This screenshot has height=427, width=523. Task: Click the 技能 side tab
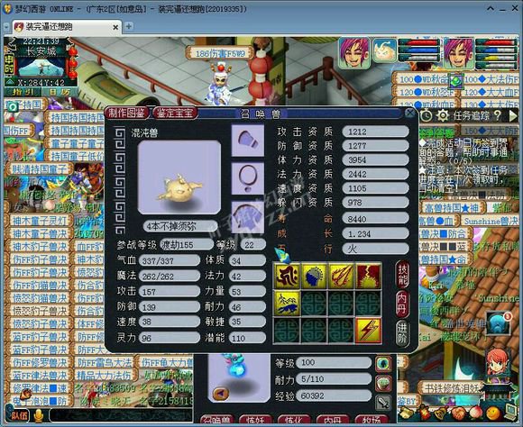pos(402,275)
